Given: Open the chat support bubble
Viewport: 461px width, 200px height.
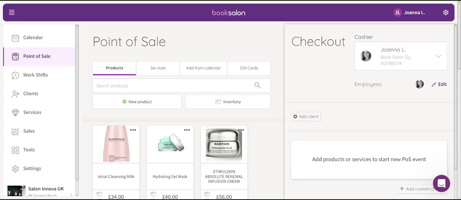Looking at the screenshot, I should [x=442, y=183].
